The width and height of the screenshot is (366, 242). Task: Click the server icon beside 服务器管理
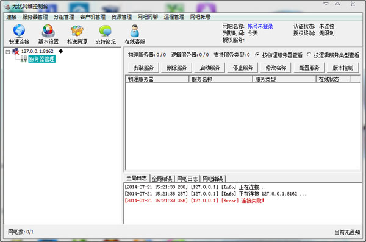(x=23, y=59)
